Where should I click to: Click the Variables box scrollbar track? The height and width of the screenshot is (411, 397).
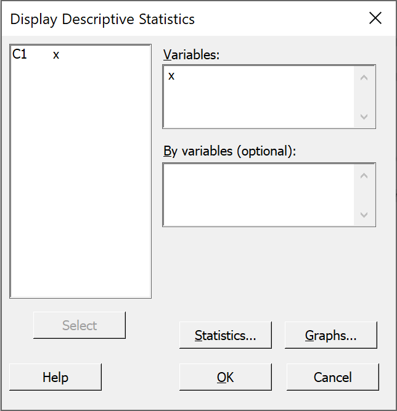pos(364,97)
